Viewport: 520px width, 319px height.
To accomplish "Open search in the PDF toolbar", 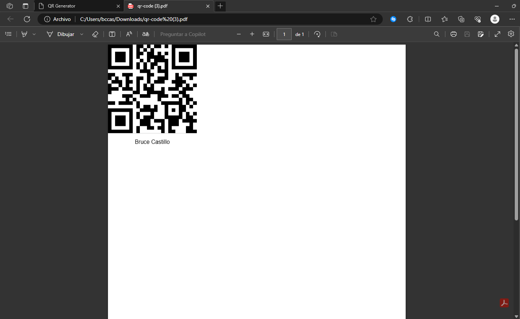I will pos(437,34).
